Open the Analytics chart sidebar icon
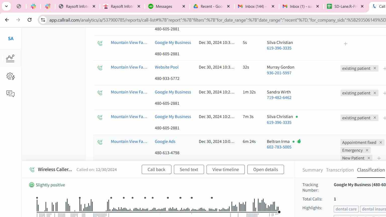This screenshot has width=386, height=217. click(x=10, y=58)
